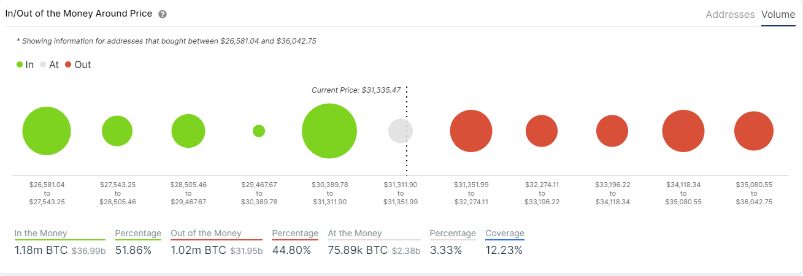Toggle the grey At legend item
This screenshot has width=803, height=276.
pos(49,64)
